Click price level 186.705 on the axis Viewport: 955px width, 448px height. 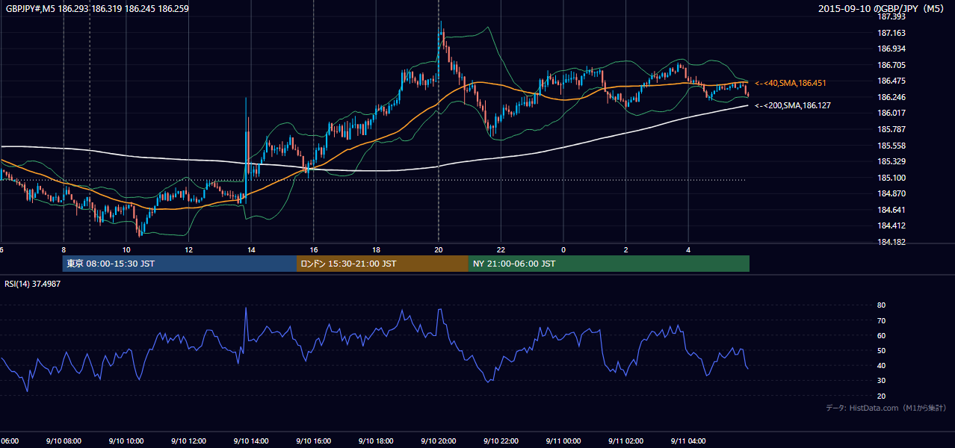pyautogui.click(x=891, y=65)
